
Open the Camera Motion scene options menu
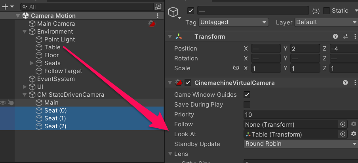(158, 16)
